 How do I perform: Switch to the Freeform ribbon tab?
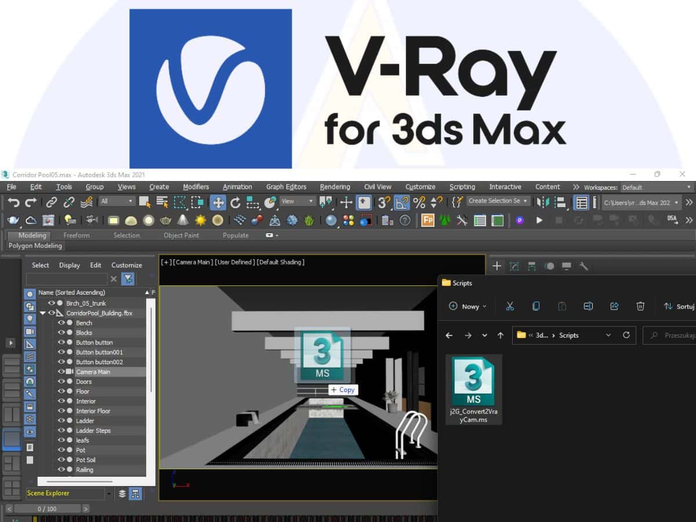77,235
